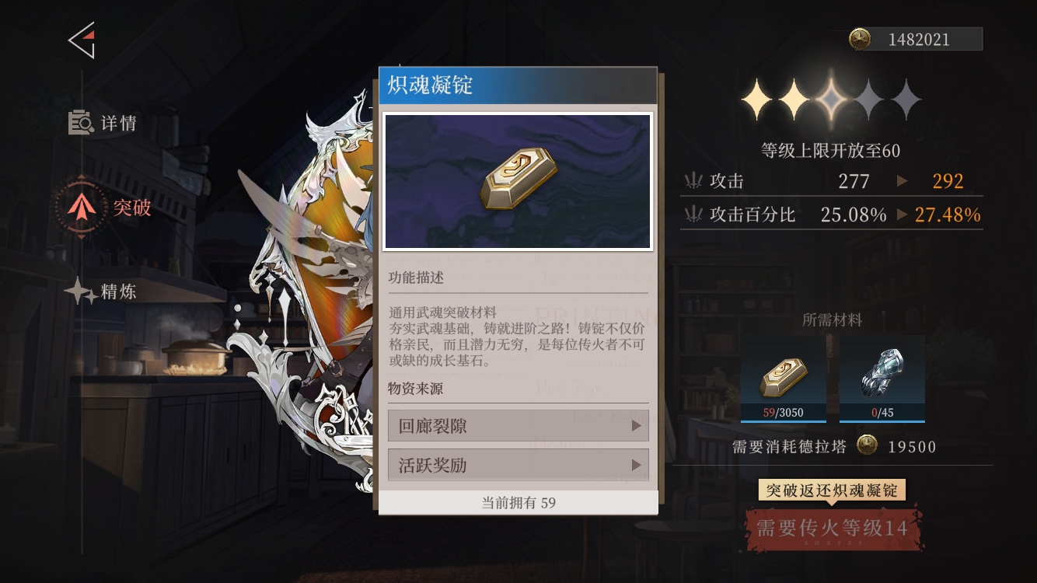This screenshot has height=583, width=1037.
Task: Open 活跃奖励 source entry
Action: tap(518, 465)
